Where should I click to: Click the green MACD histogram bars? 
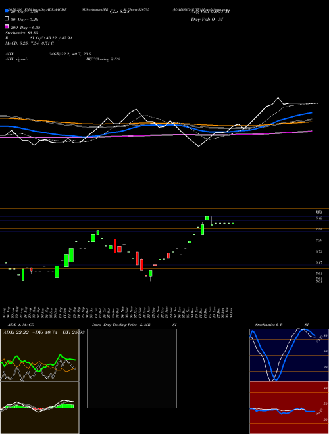(66, 406)
